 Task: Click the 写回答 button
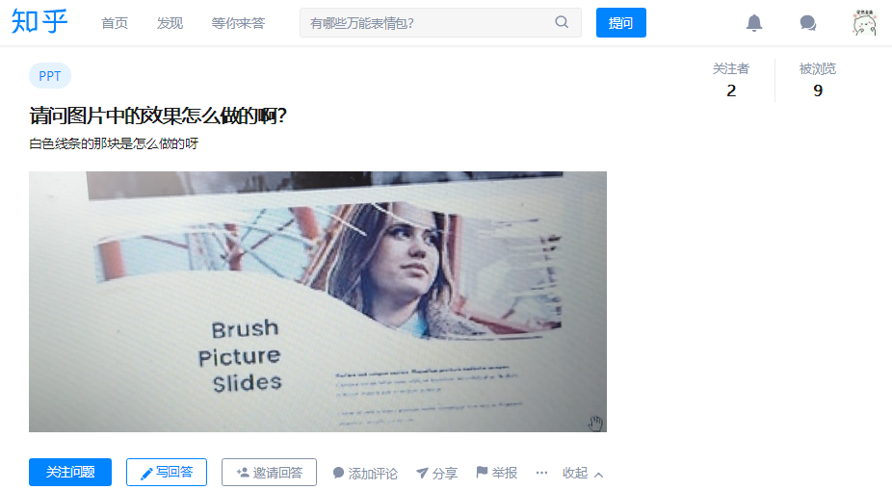[166, 473]
